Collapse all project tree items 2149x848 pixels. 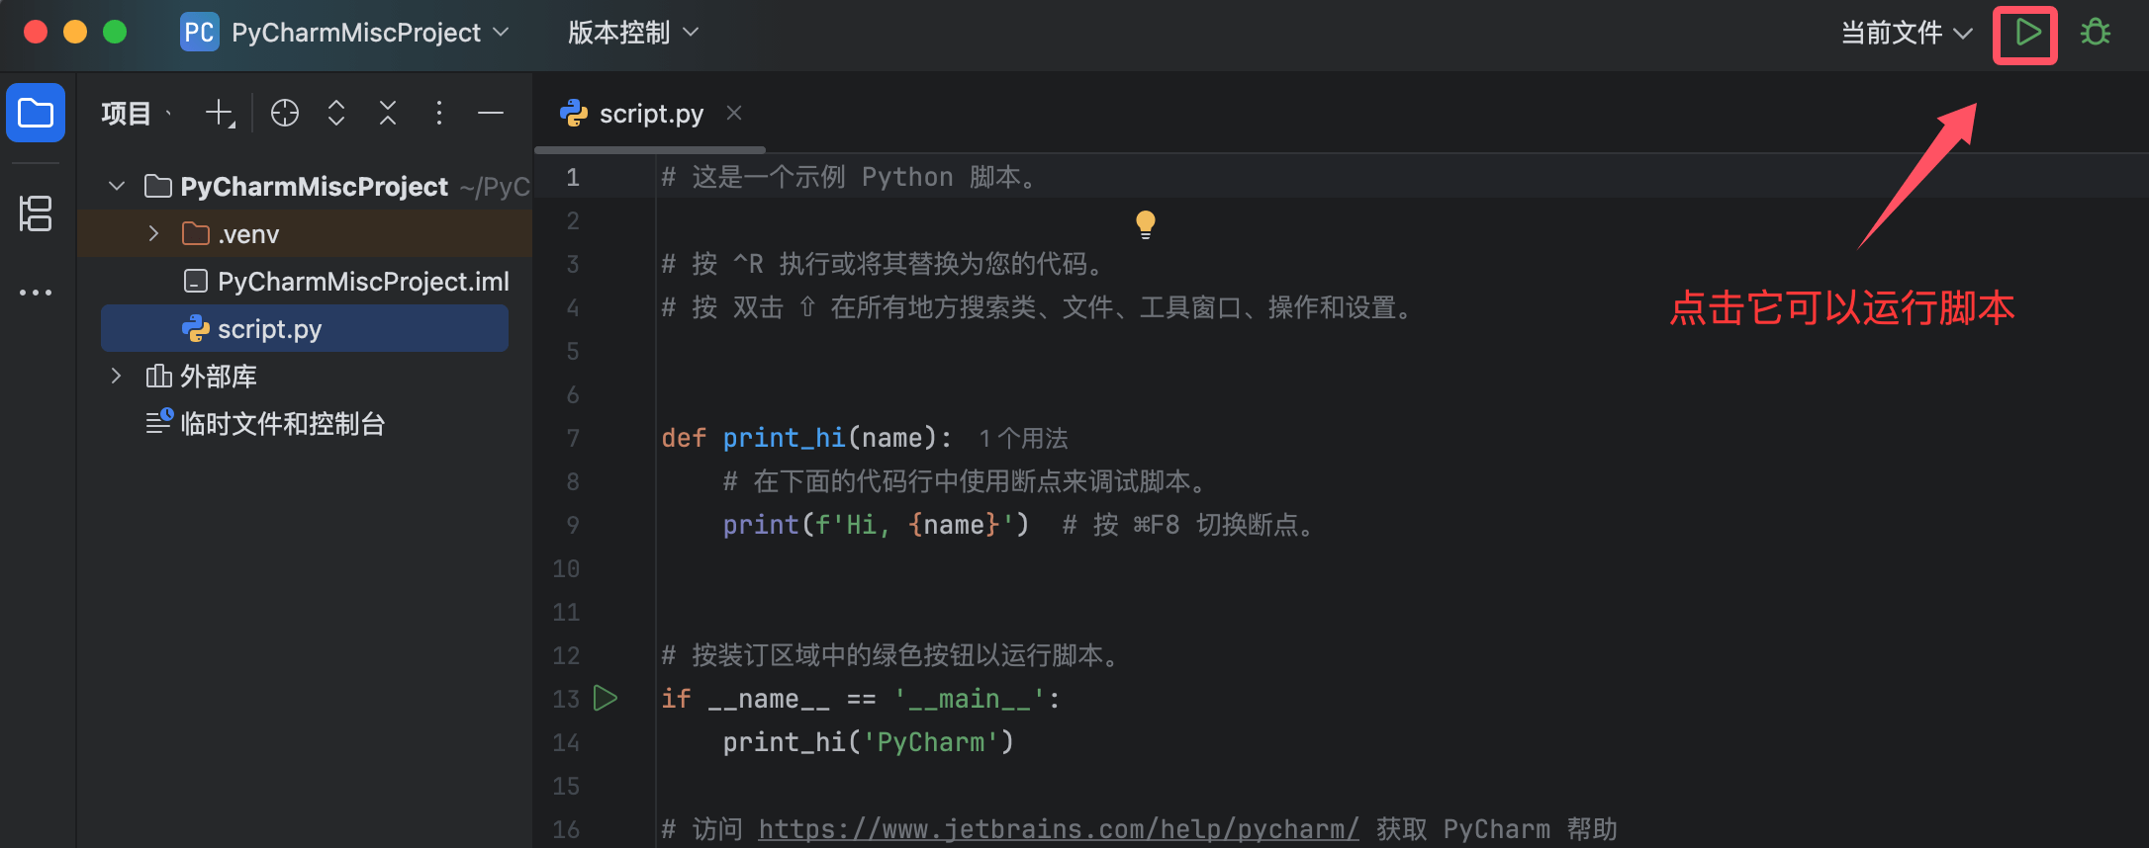coord(388,114)
